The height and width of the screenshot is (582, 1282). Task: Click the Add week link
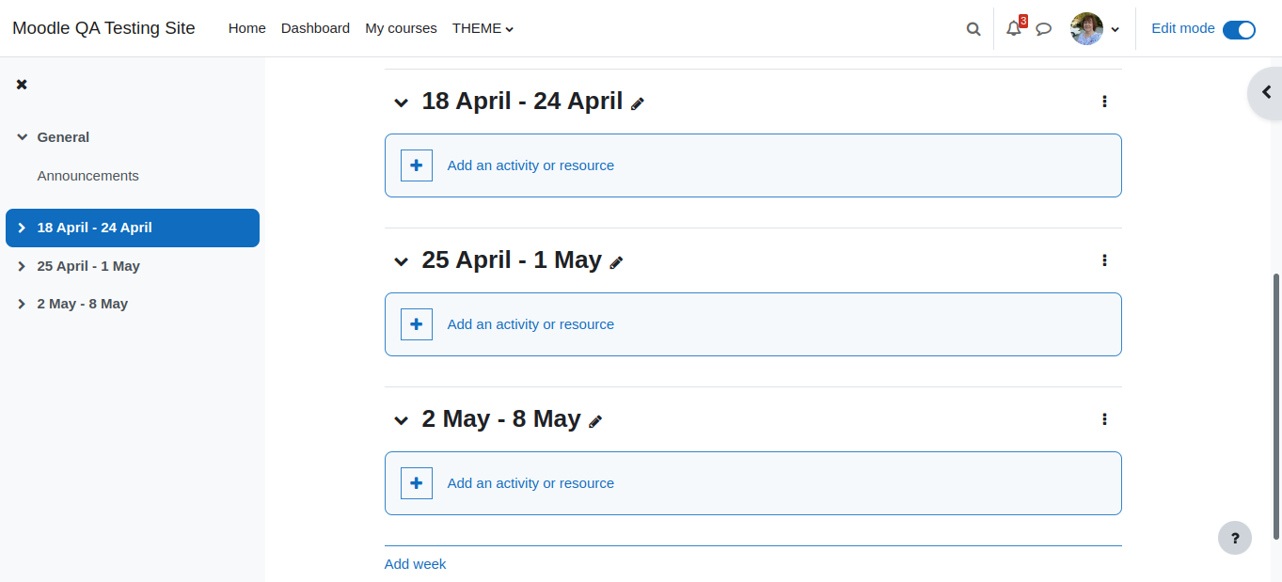415,564
